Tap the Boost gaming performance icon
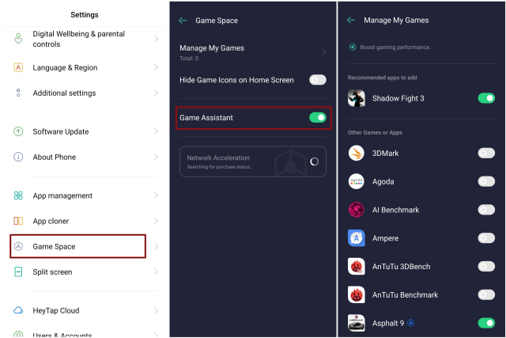The image size is (506, 338). [x=353, y=47]
